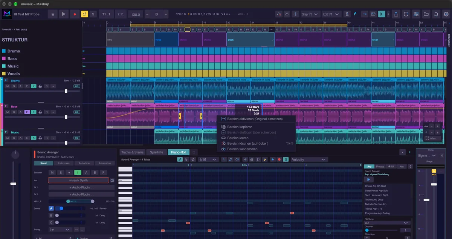Open the 1/16 grid dropdown in Piano-Roll
The width and height of the screenshot is (452, 239).
[x=208, y=159]
